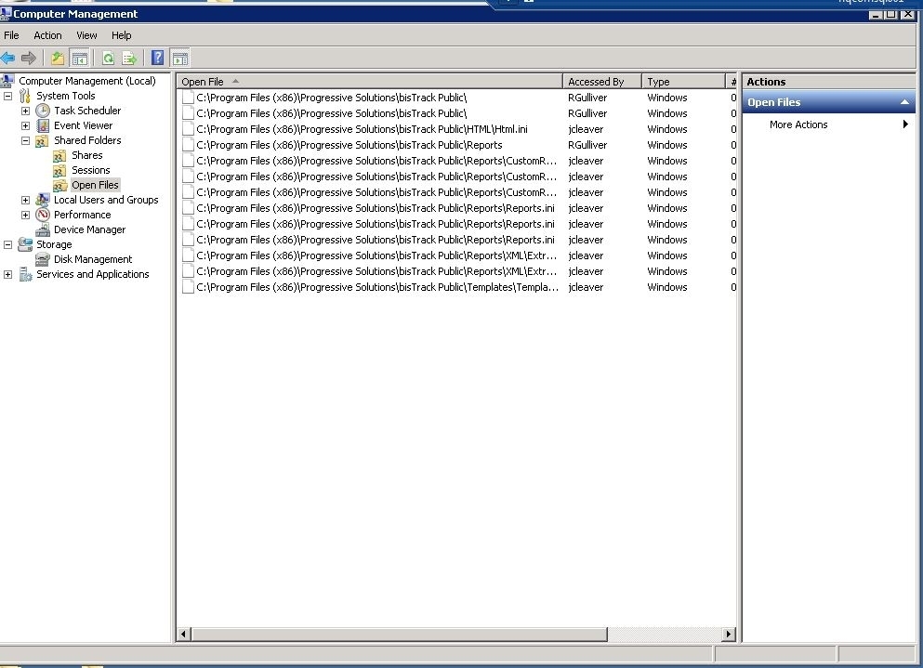Screen dimensions: 923x668
Task: Click the Back navigation arrow
Action: click(x=12, y=58)
